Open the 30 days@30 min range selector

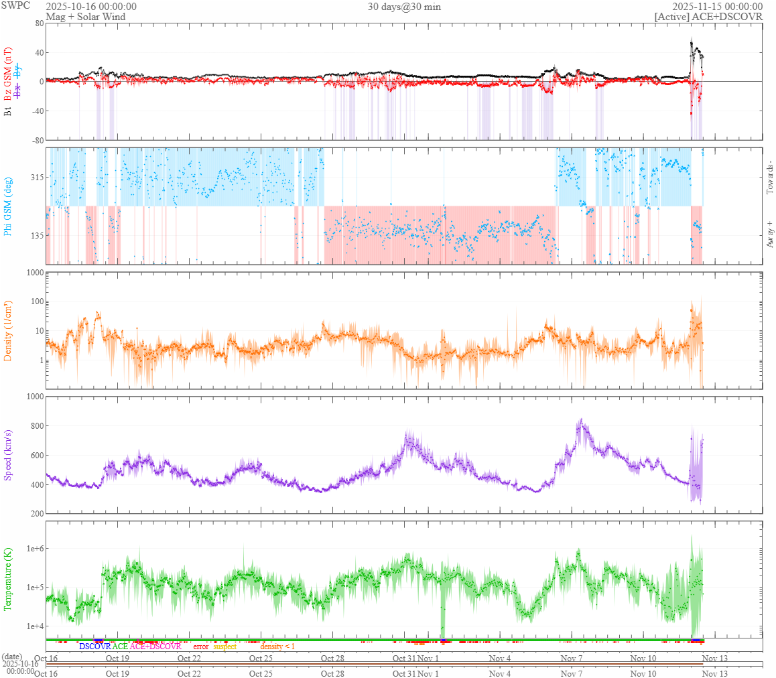(x=404, y=7)
